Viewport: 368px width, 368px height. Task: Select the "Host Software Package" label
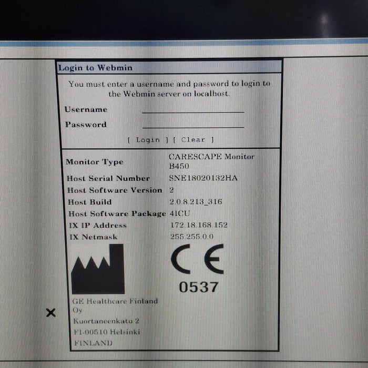pyautogui.click(x=117, y=214)
